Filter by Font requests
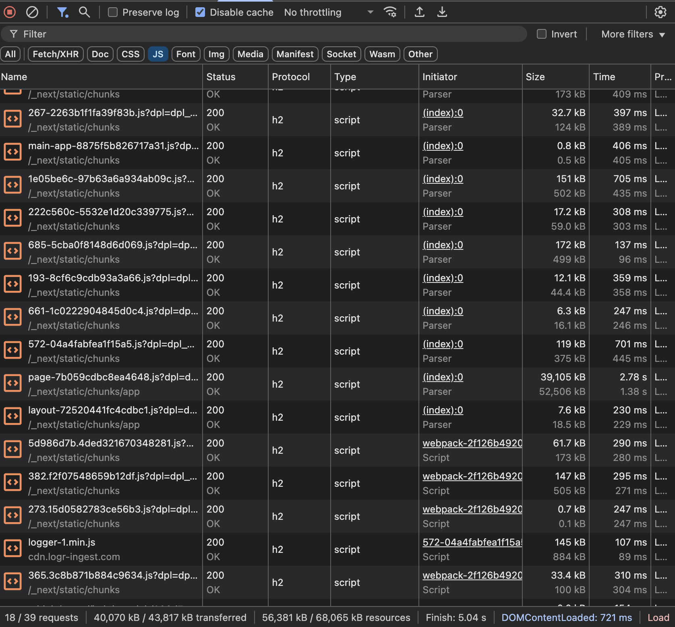 click(186, 54)
